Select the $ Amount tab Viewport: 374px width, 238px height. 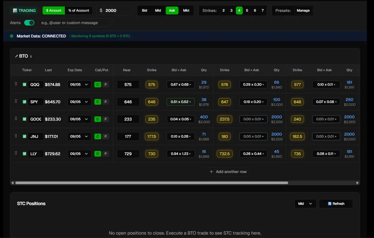(54, 11)
